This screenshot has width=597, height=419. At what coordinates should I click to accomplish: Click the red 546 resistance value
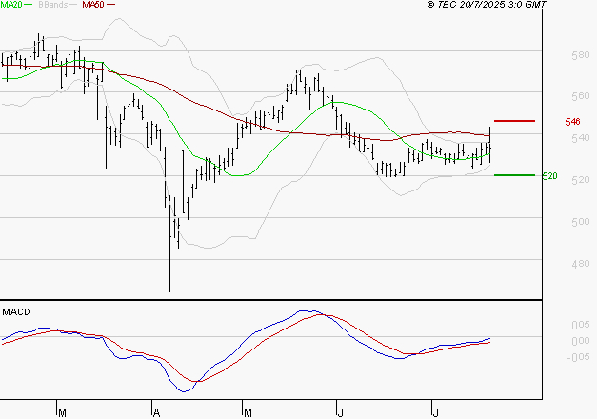pos(572,122)
